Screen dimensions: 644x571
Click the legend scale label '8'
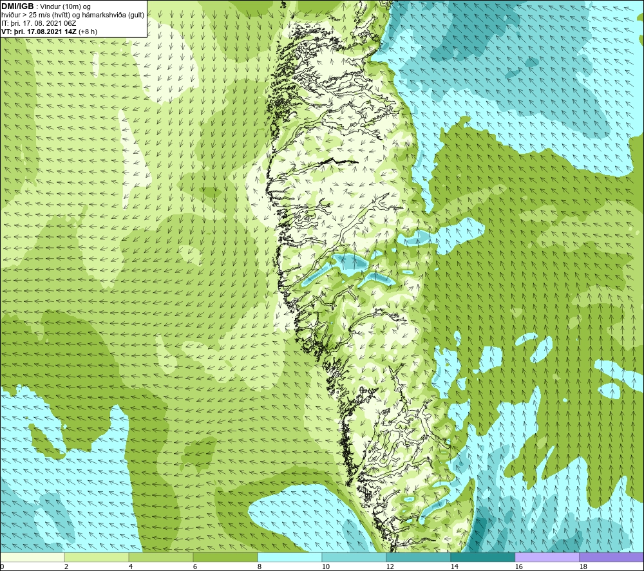coord(259,566)
